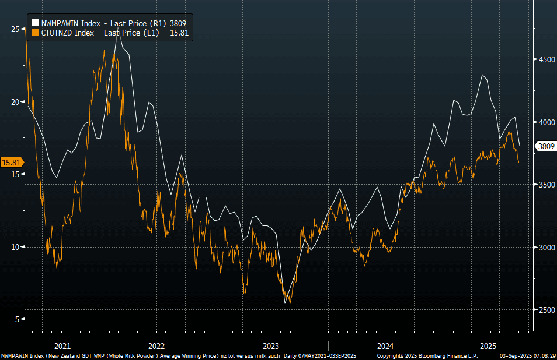Click the 2025 year label on the time axis
The height and width of the screenshot is (360, 557).
click(x=488, y=346)
